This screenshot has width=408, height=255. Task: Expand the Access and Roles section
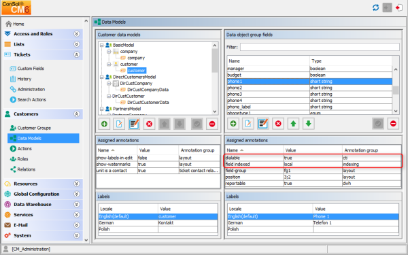(x=76, y=34)
